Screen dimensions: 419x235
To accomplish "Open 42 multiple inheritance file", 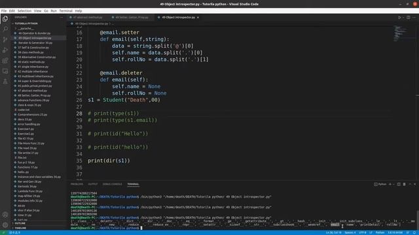I will (33, 71).
